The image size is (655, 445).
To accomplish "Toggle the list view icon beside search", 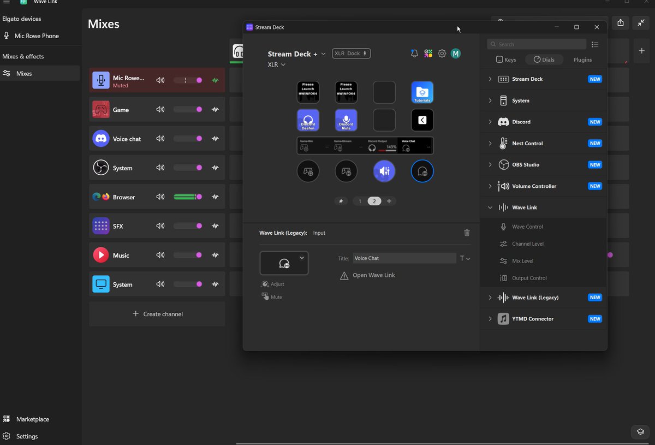I will (x=595, y=44).
